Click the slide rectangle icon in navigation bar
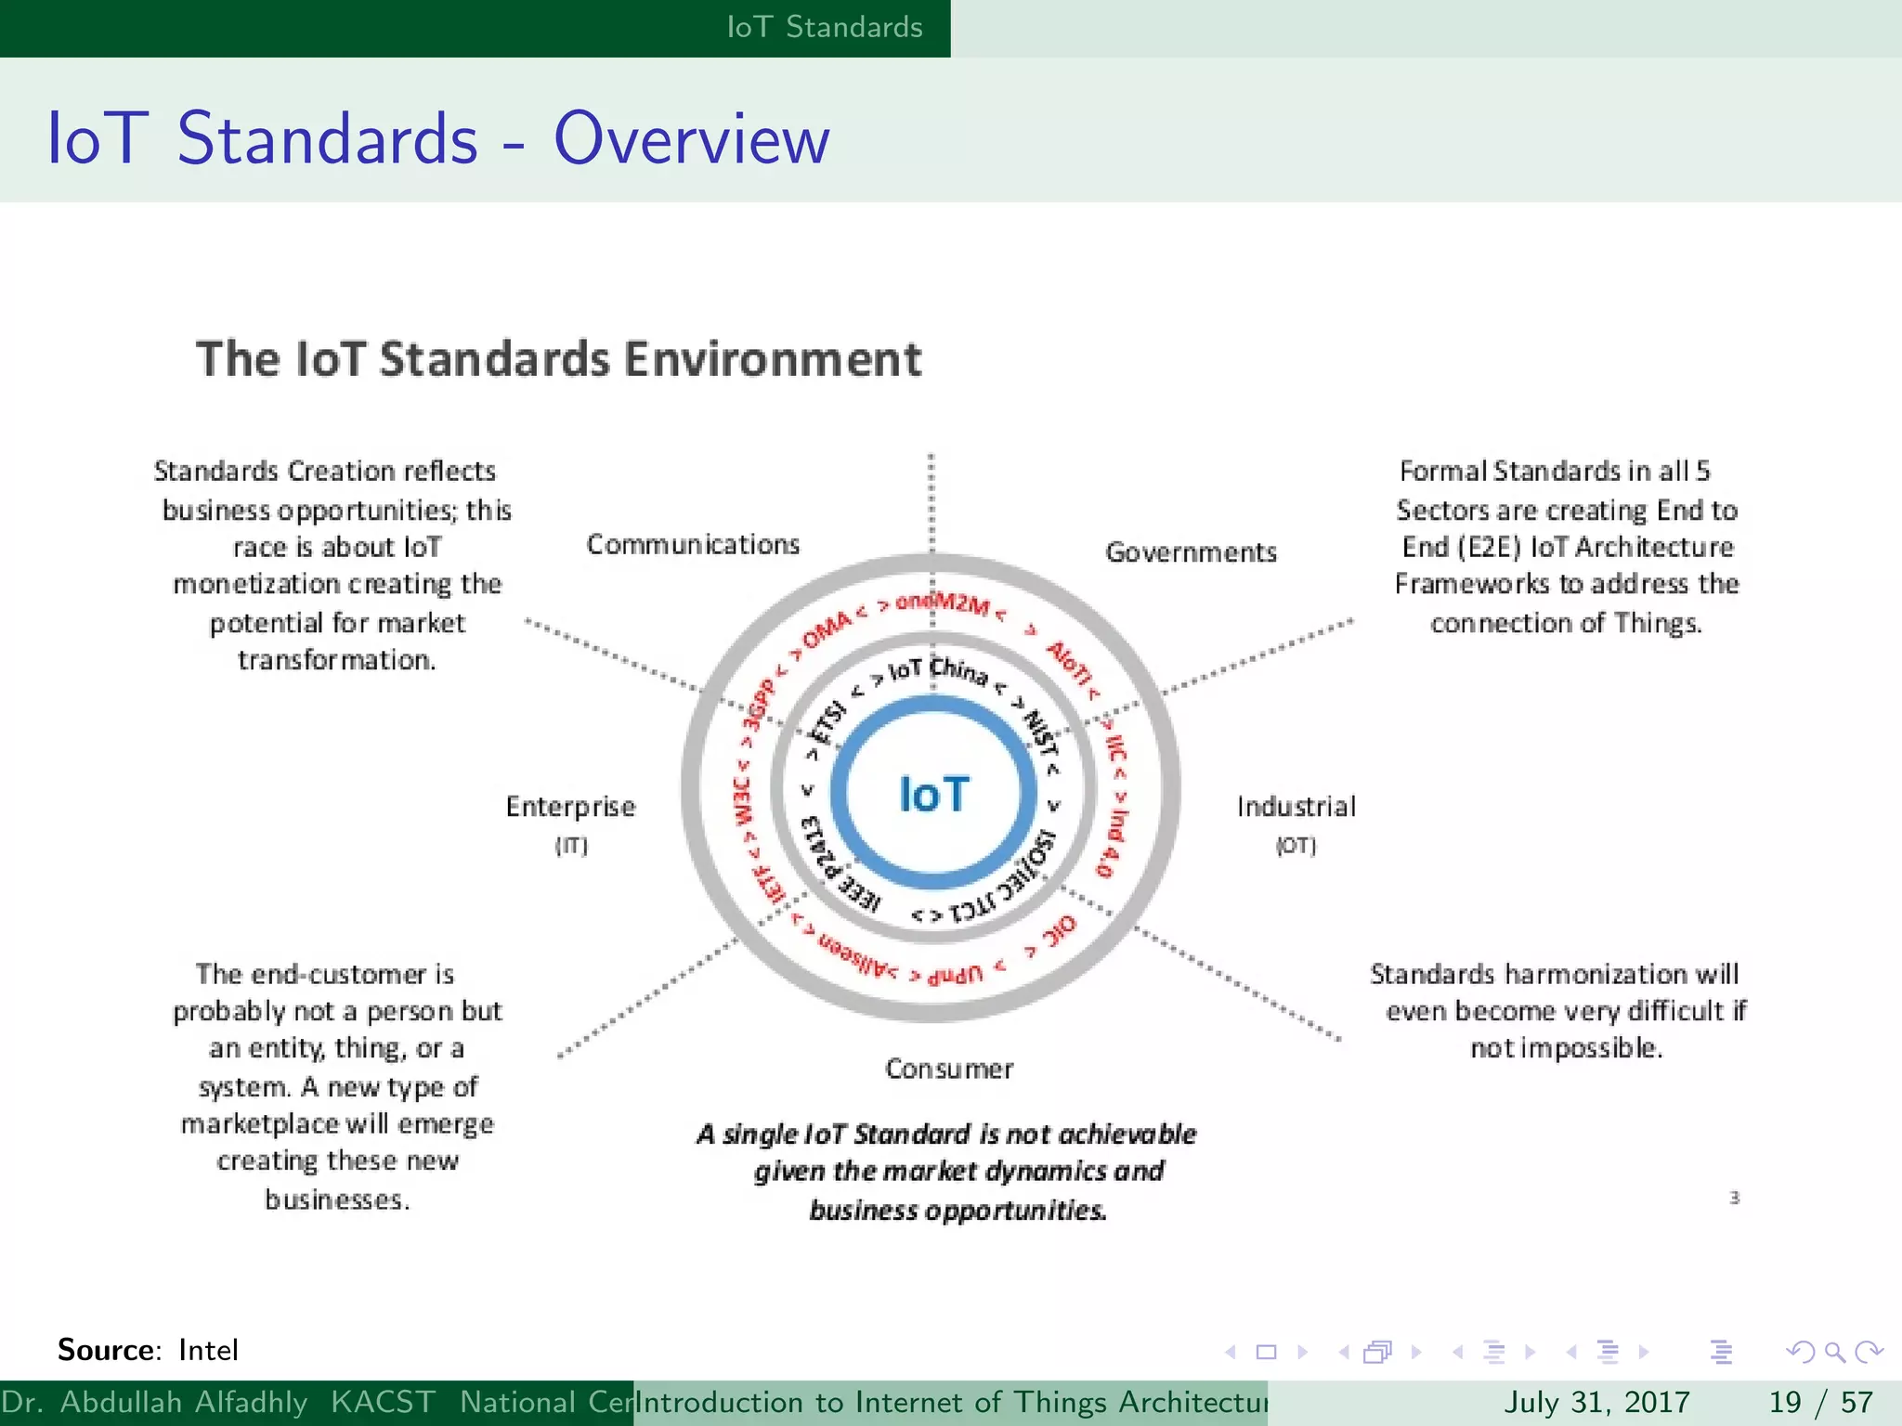Image resolution: width=1902 pixels, height=1426 pixels. pos(1266,1353)
